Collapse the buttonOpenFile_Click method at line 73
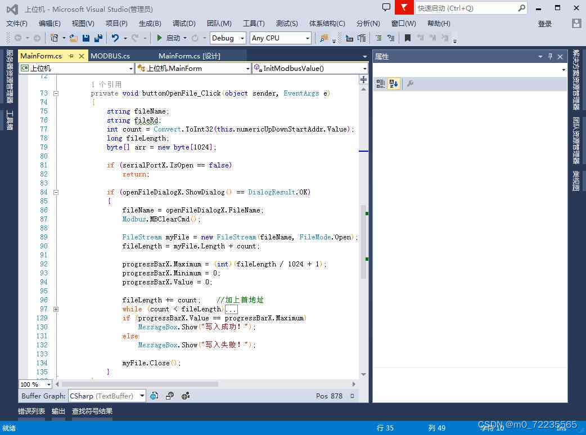This screenshot has height=435, width=586. pyautogui.click(x=56, y=93)
